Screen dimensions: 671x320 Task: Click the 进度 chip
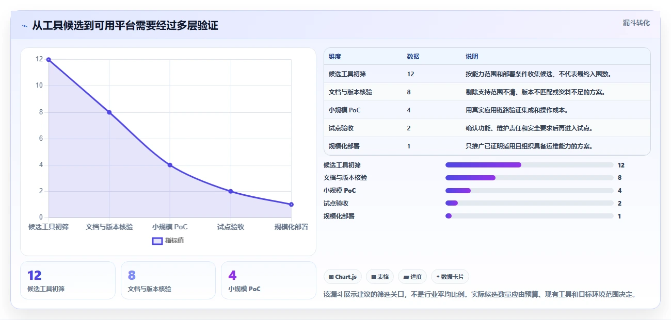tap(412, 277)
